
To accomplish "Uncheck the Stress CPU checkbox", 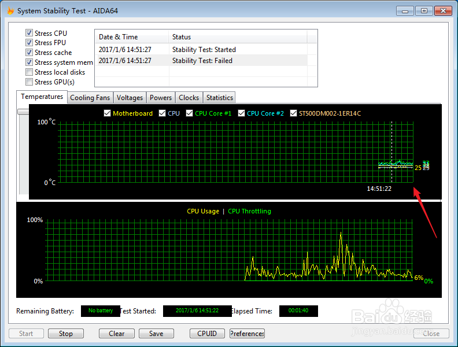I will 29,34.
